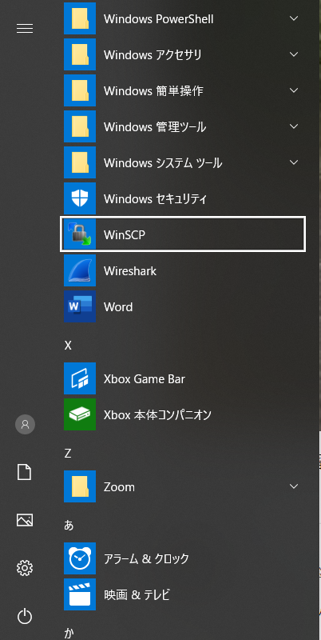Click the Windows 簡単操作 folder icon
321x640 pixels.
[x=80, y=90]
